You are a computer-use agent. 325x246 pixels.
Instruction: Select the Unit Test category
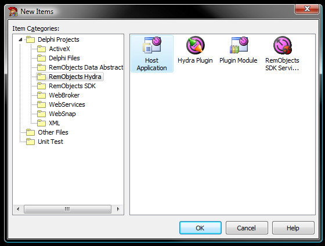[x=50, y=142]
